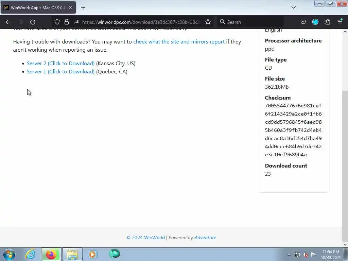
Task: Click the Checksum heading
Action: point(278,98)
